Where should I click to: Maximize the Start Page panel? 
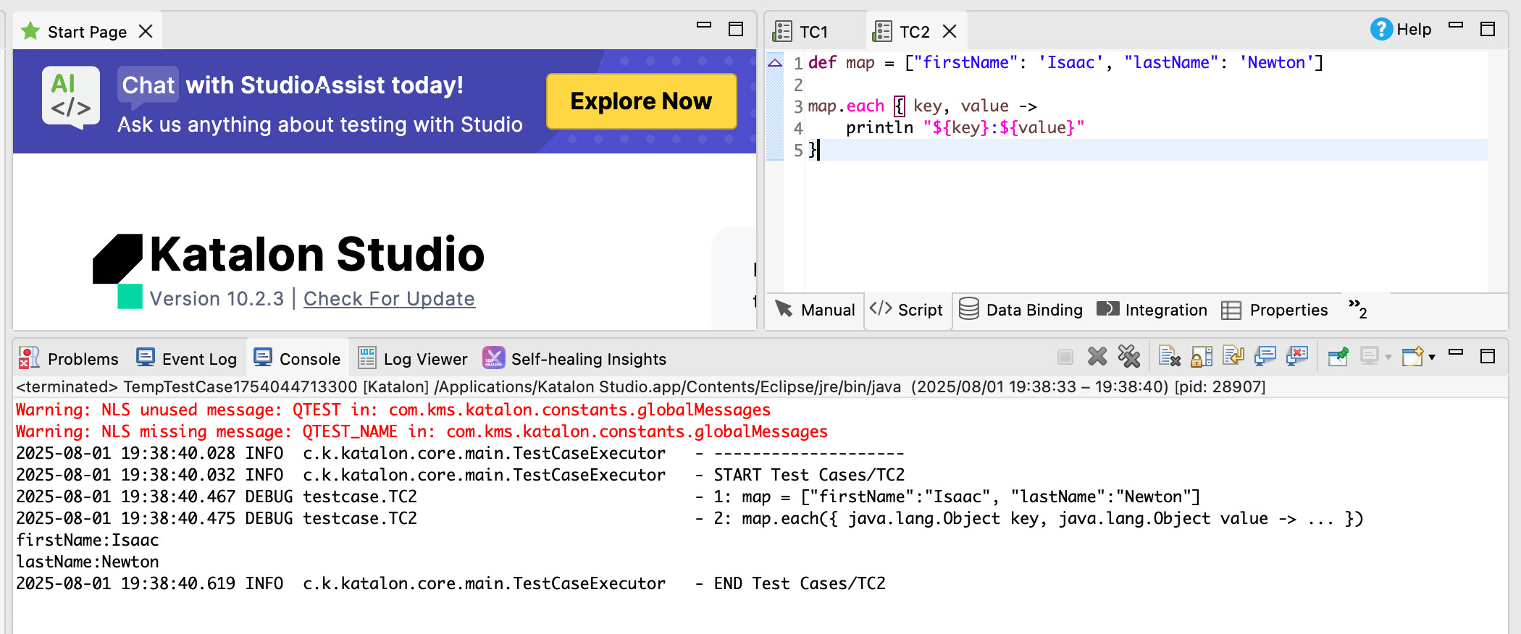click(736, 29)
